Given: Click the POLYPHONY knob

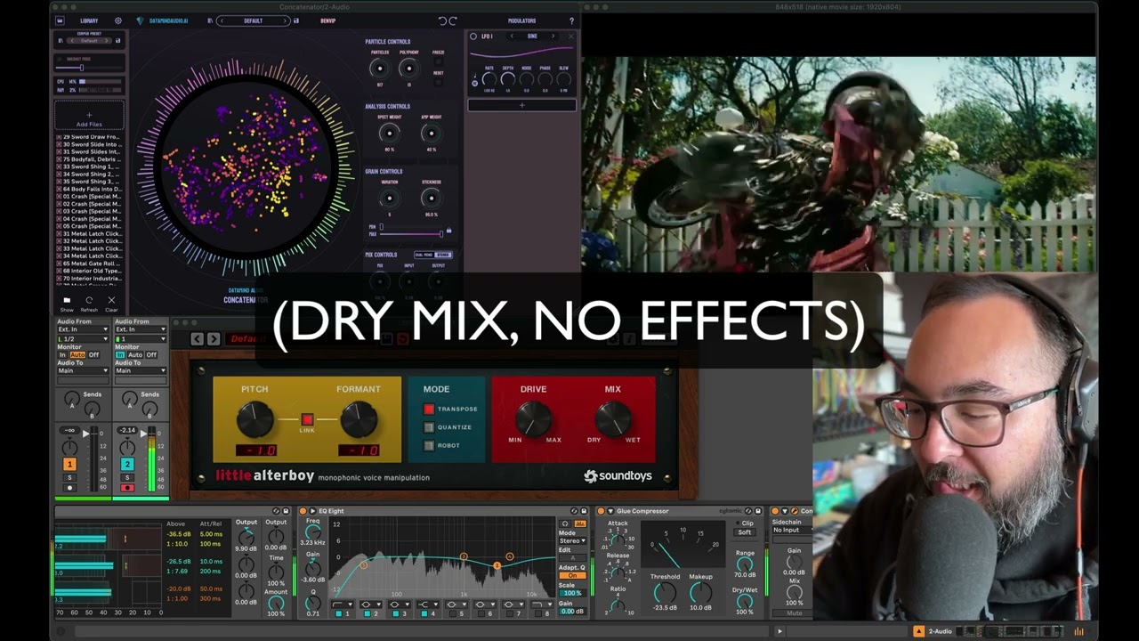Looking at the screenshot, I should pyautogui.click(x=408, y=69).
